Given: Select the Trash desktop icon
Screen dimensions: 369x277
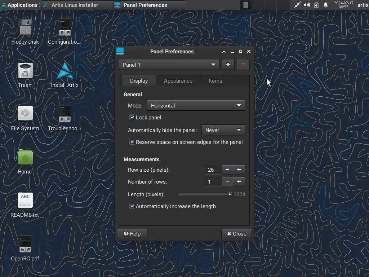Looking at the screenshot, I should click(25, 70).
